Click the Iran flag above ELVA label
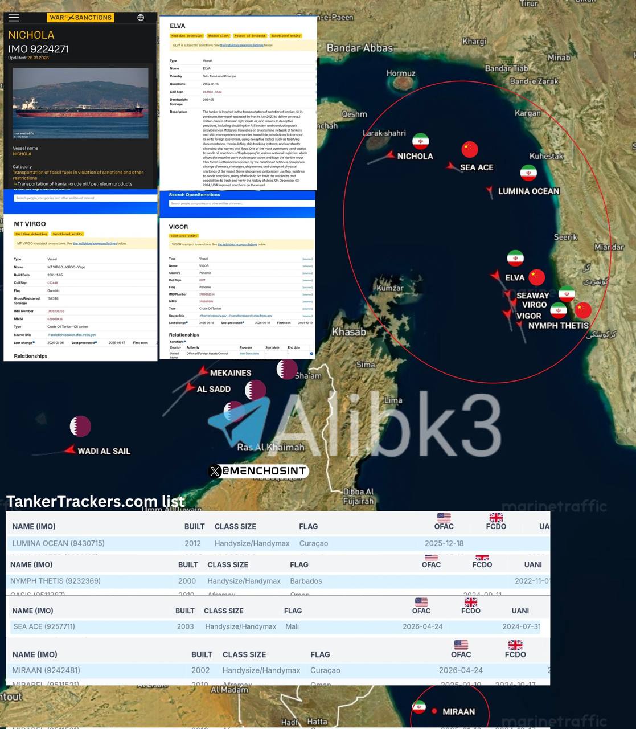This screenshot has width=636, height=729. pyautogui.click(x=515, y=258)
